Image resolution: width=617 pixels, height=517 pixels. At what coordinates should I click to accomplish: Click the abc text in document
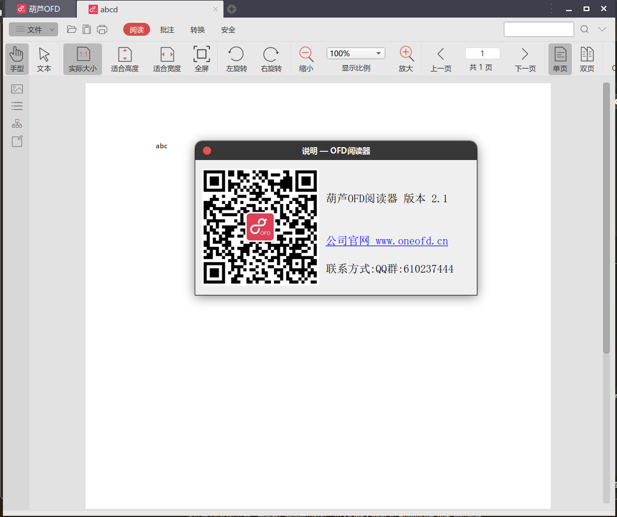pyautogui.click(x=161, y=146)
